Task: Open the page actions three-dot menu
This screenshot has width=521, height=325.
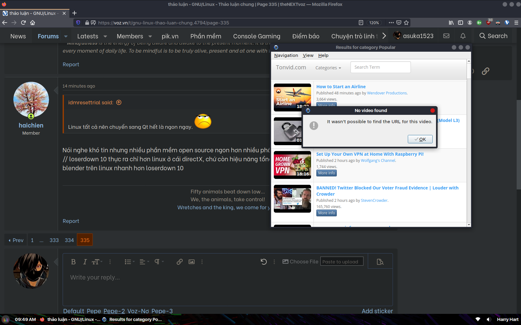Action: coord(391,23)
